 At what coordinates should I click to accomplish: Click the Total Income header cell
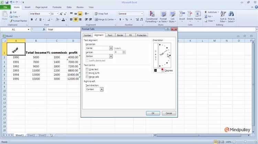36,49
